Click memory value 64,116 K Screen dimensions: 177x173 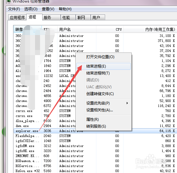[167, 131]
